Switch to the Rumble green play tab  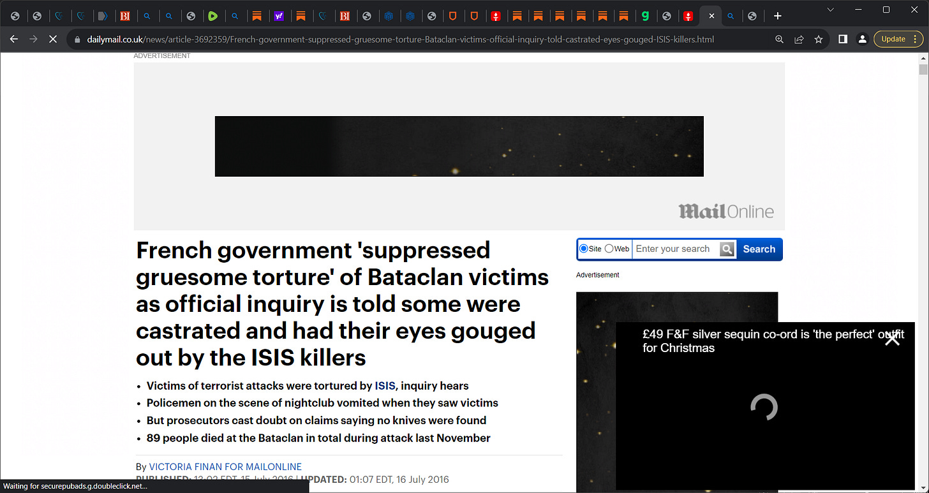point(213,16)
